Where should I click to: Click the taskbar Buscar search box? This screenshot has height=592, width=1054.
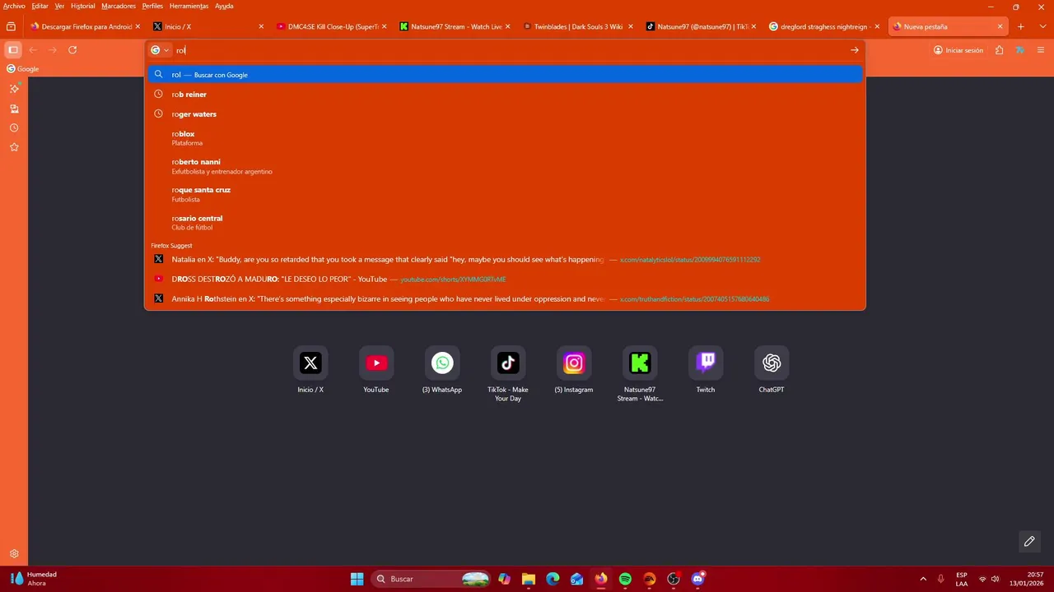(x=431, y=579)
